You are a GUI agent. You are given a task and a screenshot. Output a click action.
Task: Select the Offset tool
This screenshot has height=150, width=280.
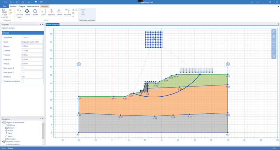pos(59,13)
